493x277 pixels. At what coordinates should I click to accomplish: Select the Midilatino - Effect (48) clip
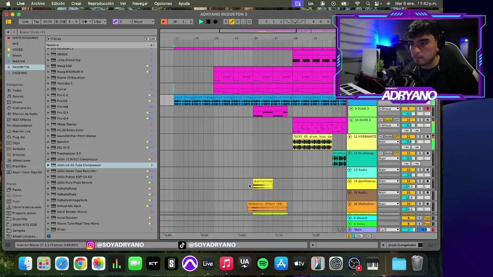click(267, 207)
